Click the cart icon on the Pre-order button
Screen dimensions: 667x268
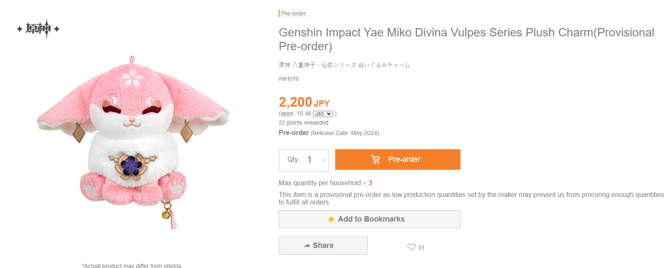[x=376, y=159]
